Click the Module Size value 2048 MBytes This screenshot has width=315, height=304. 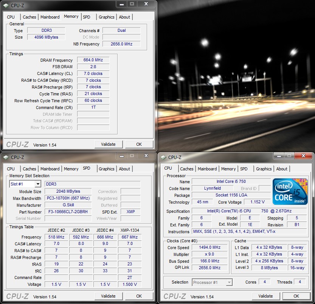point(68,191)
